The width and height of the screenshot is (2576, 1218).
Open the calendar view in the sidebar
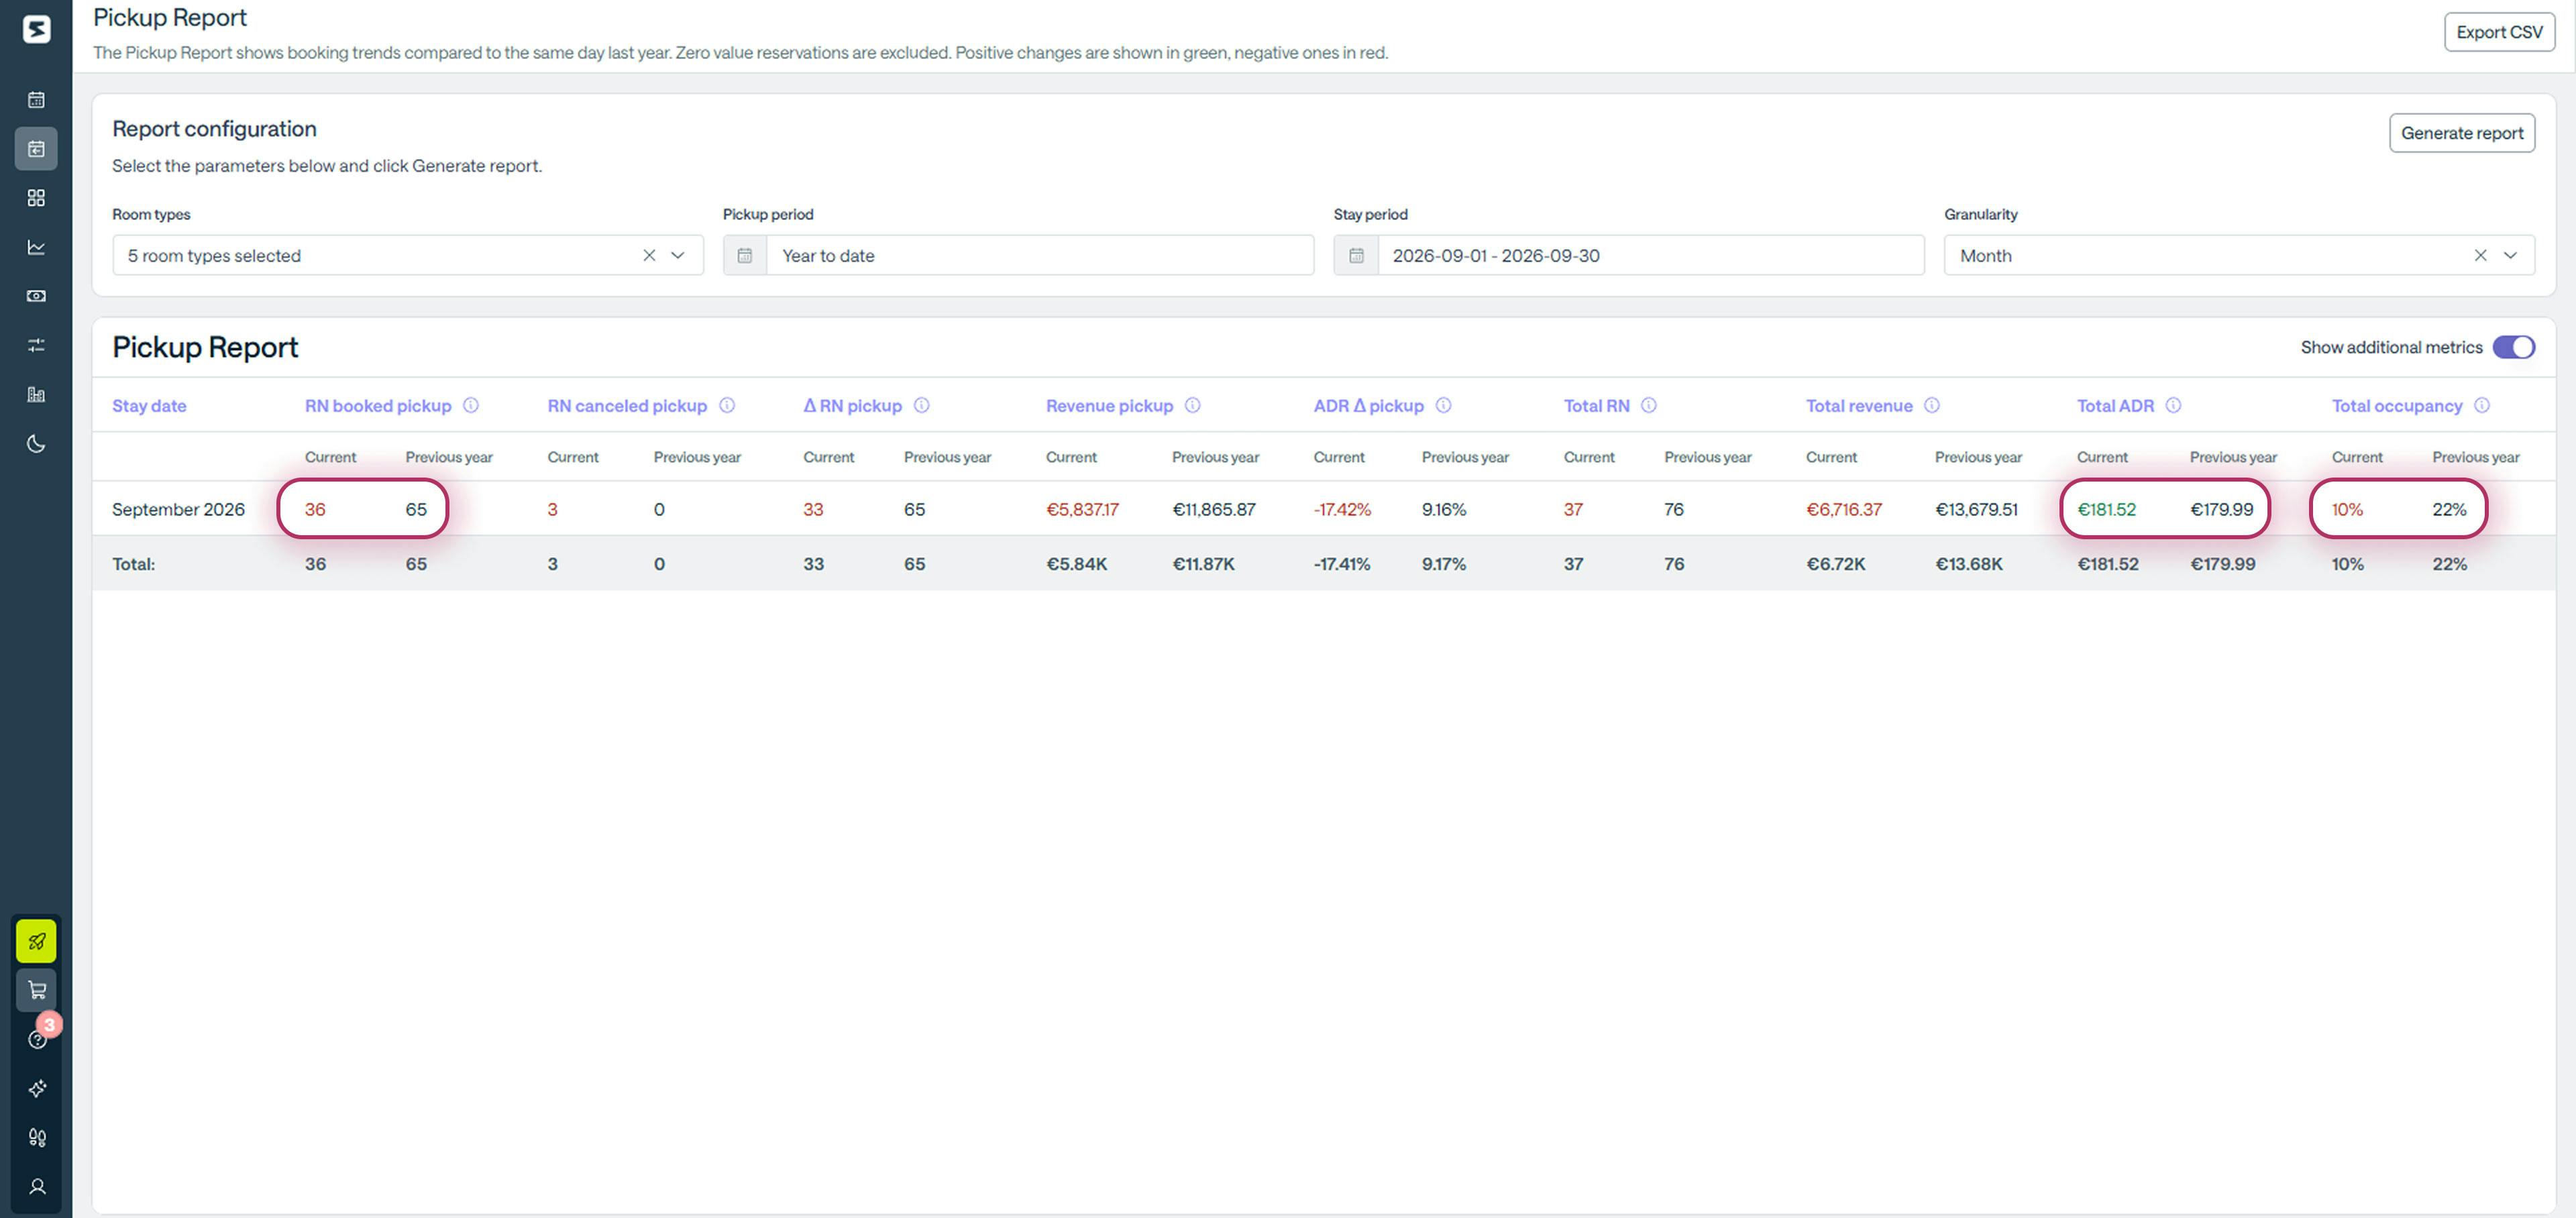click(x=37, y=99)
